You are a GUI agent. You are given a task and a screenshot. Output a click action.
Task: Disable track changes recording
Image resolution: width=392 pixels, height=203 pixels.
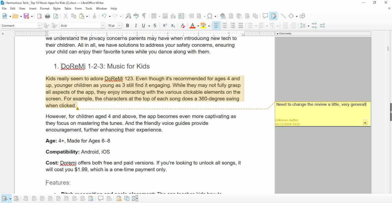click(x=273, y=16)
